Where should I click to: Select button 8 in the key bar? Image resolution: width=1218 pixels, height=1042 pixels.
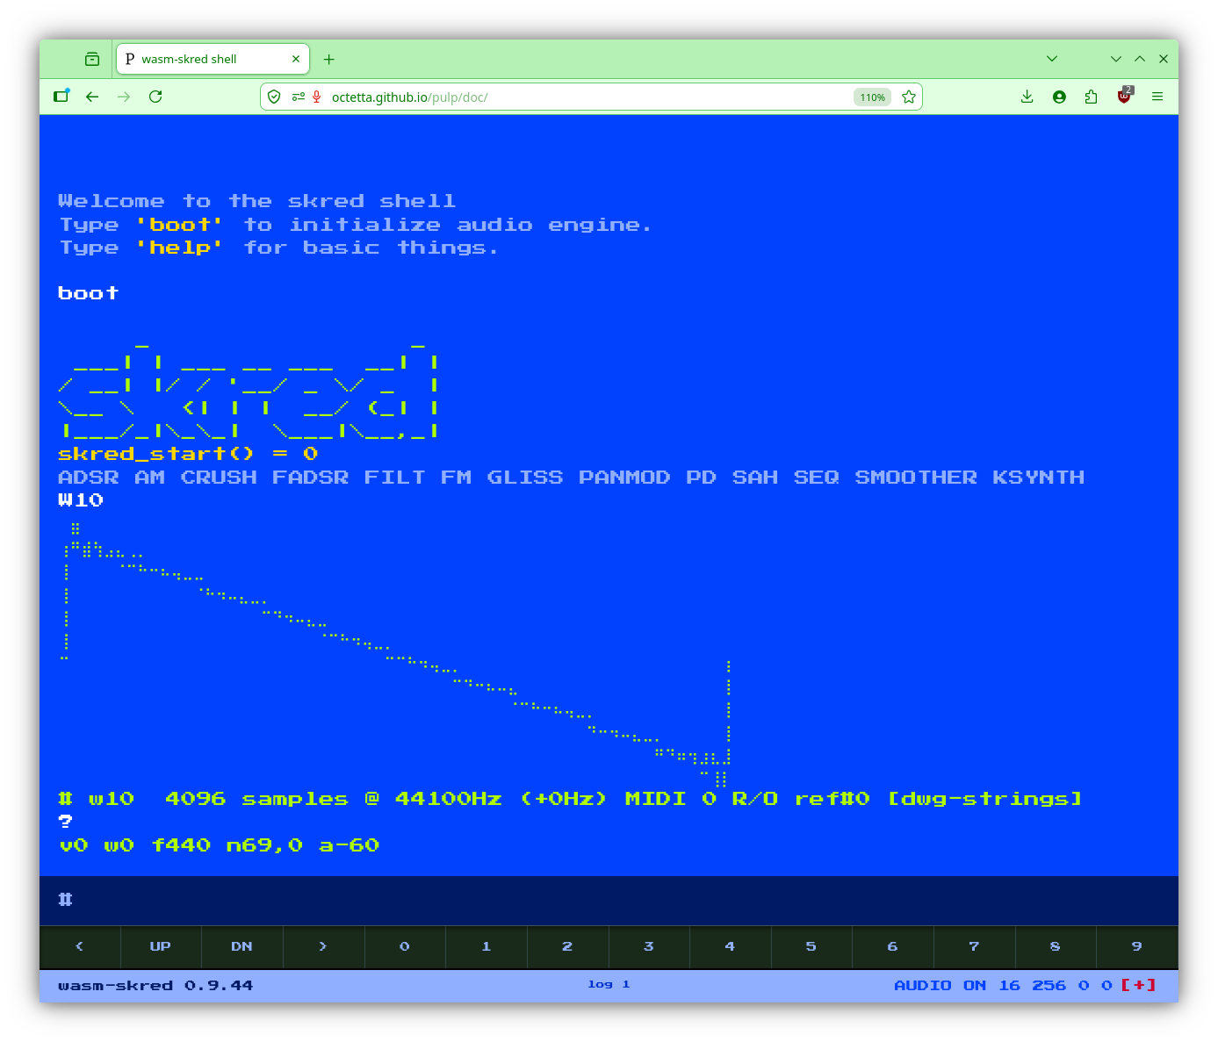coord(1056,946)
